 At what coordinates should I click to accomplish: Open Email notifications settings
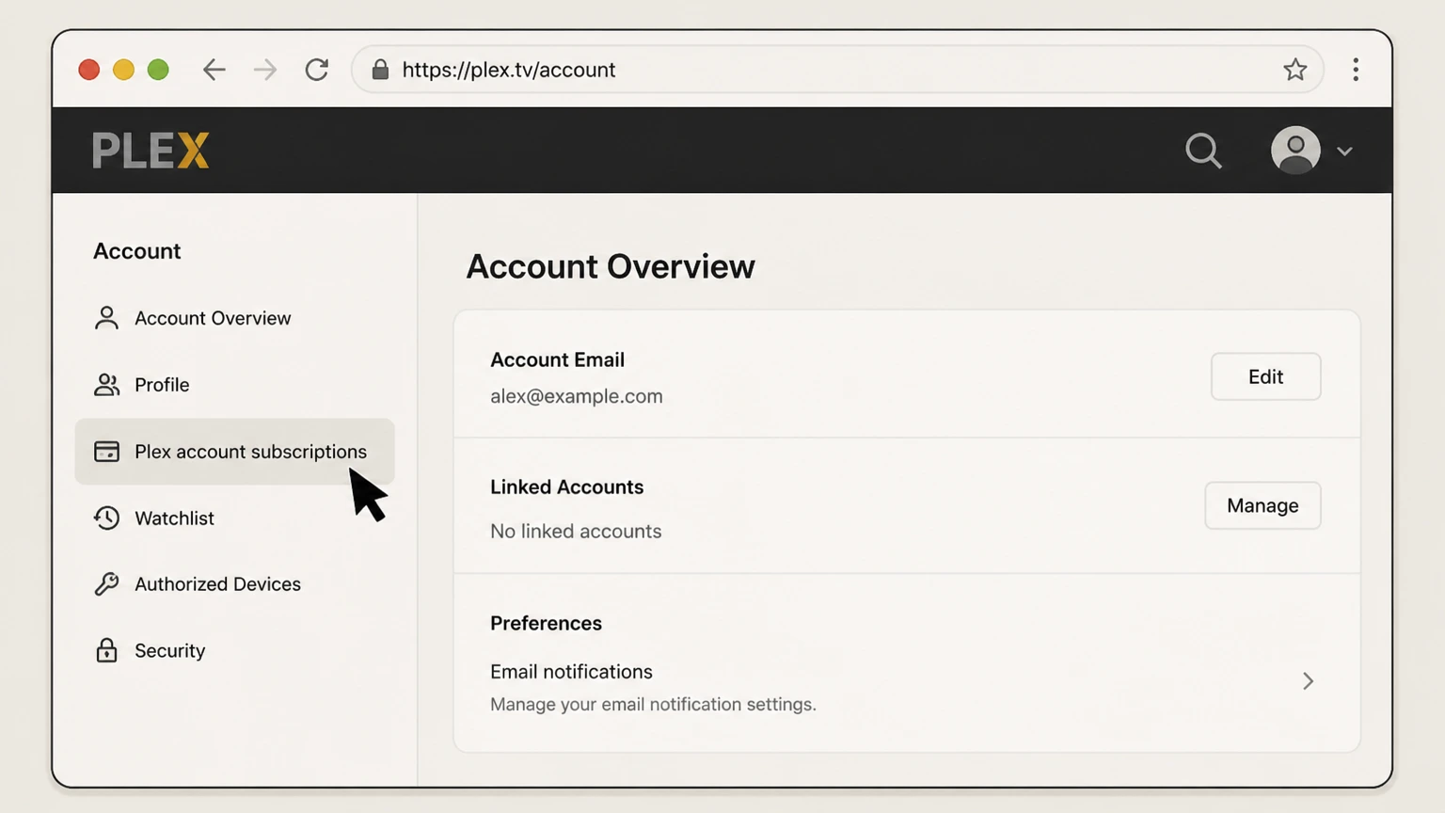click(906, 687)
